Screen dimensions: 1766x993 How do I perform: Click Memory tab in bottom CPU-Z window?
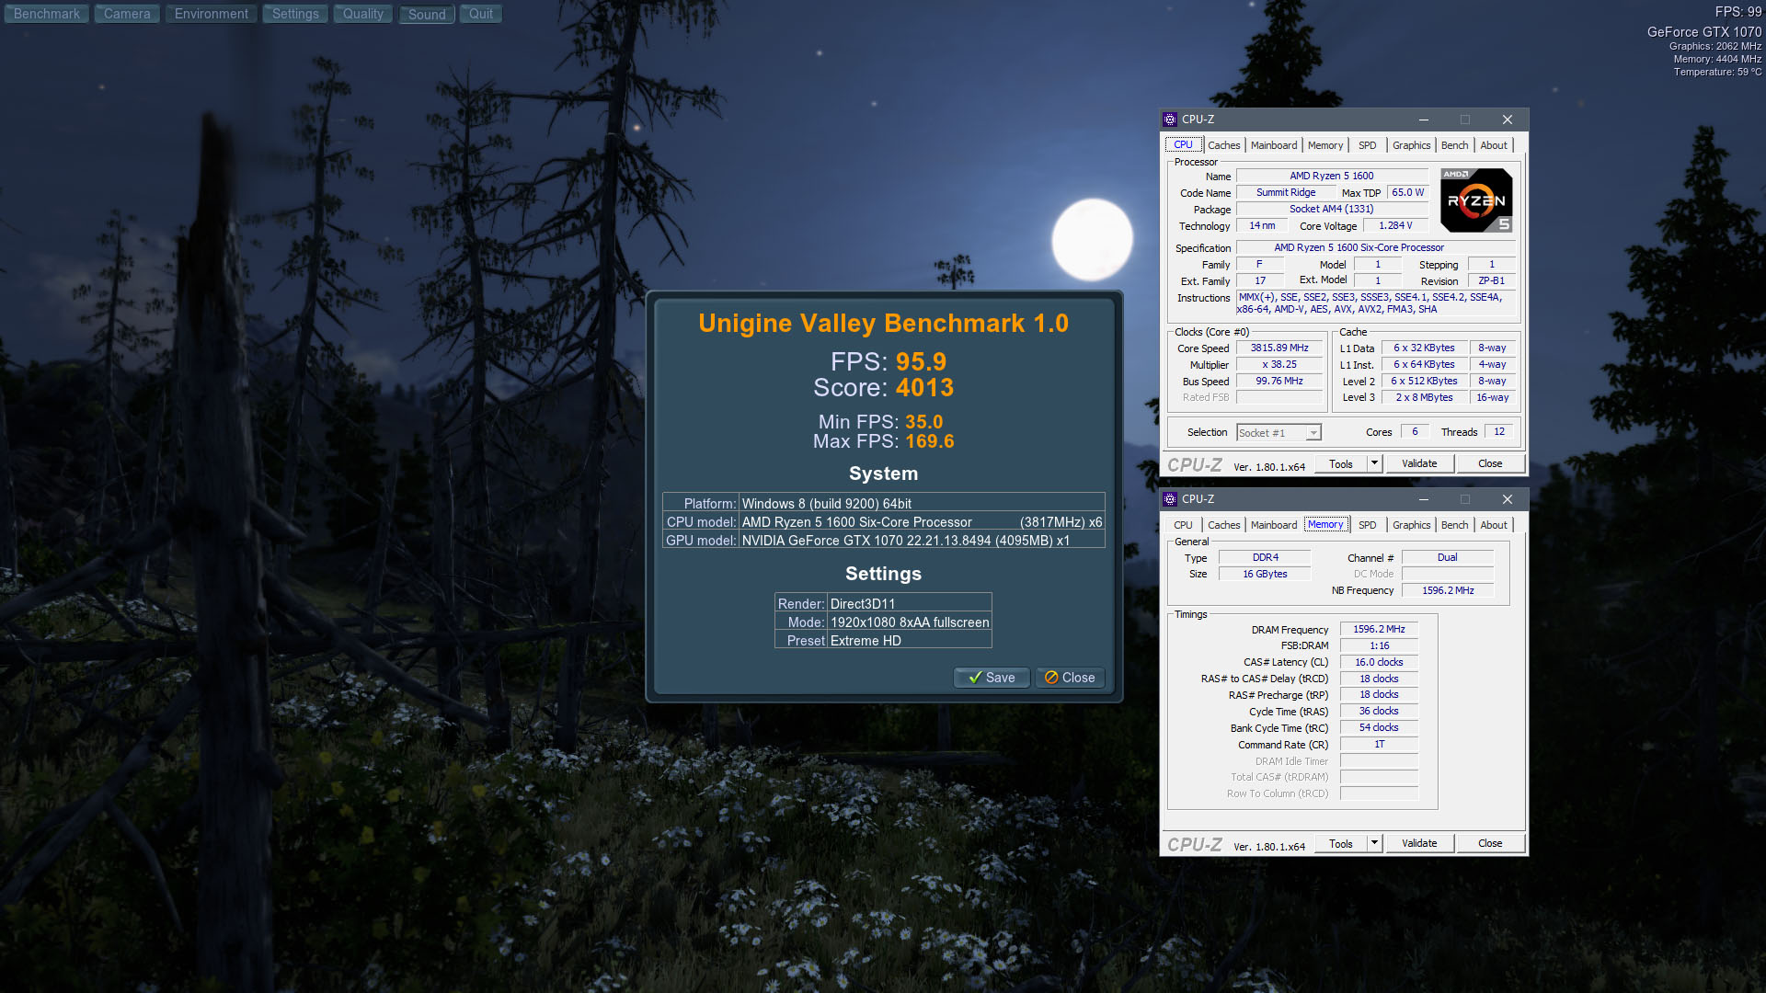[1325, 524]
